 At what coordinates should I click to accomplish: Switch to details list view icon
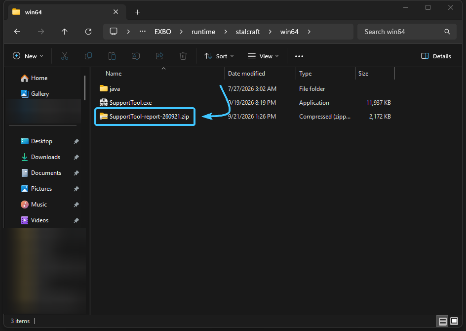(443, 321)
